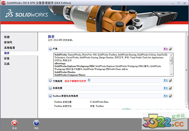Go to the 序列号 step

pos(8,42)
